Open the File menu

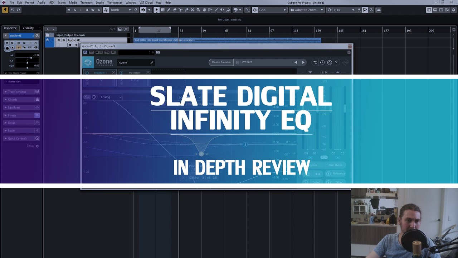click(11, 3)
